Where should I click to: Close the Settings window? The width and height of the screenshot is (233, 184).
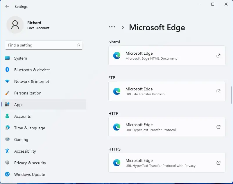226,4
